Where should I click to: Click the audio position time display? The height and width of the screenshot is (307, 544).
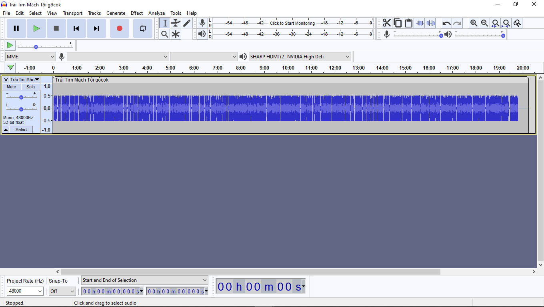tap(260, 287)
